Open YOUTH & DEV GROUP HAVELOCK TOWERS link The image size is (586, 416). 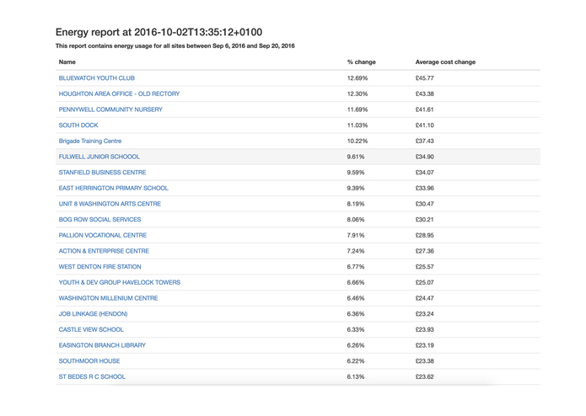click(119, 282)
